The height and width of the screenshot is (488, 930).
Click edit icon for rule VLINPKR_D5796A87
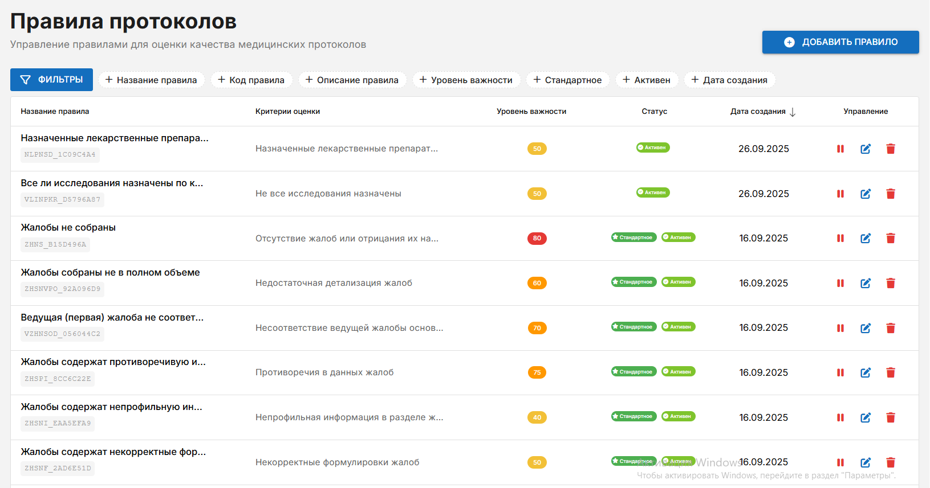click(x=865, y=194)
